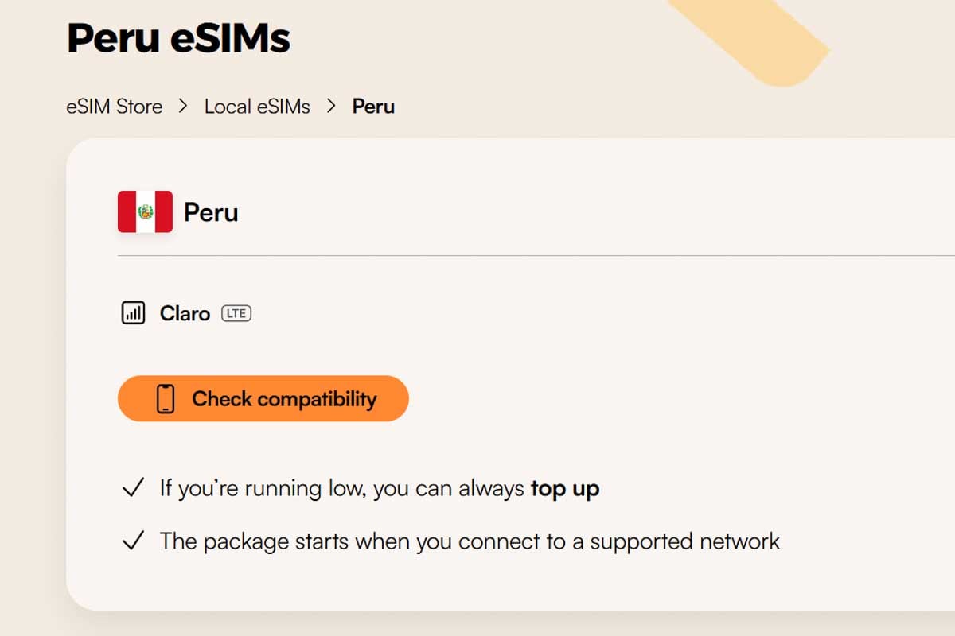Screen dimensions: 955x636
Task: Follow the bold "top up" link
Action: pos(564,488)
